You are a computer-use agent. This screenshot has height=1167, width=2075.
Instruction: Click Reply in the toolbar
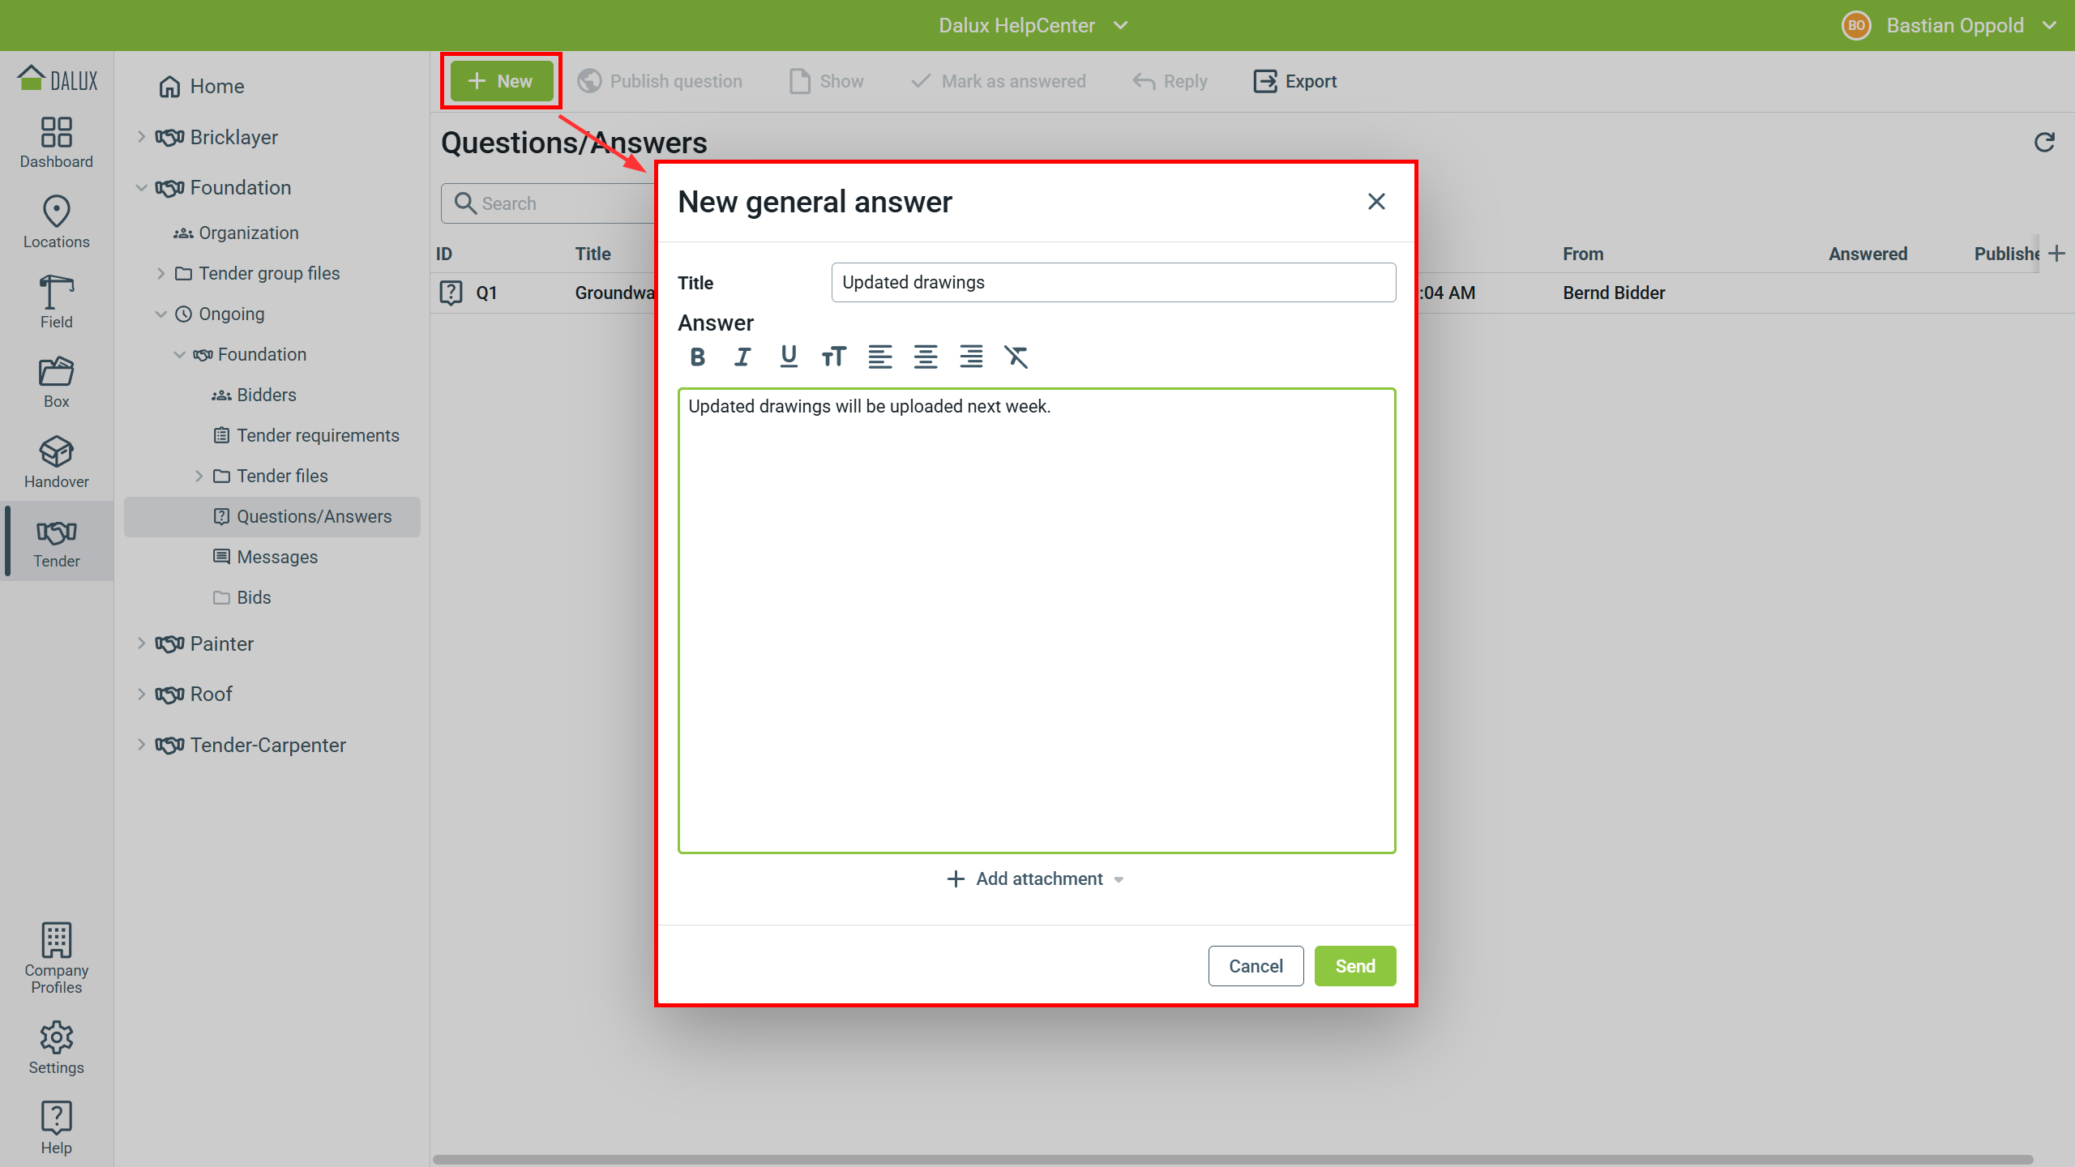coord(1170,81)
